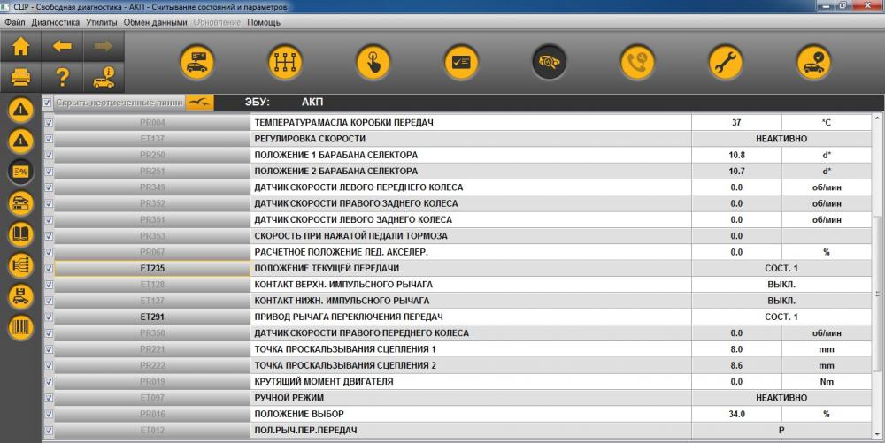Click ТЕМПЕРАТУРАМАСЛА КОРОБКИ ПЕРЕДАЧ label
885x443 pixels.
point(343,122)
